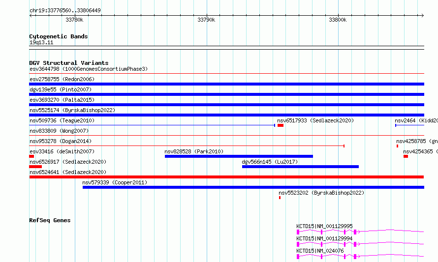
Task: Open the nsv5523202 (ByrskaBishop2022) label
Action: click(x=321, y=193)
